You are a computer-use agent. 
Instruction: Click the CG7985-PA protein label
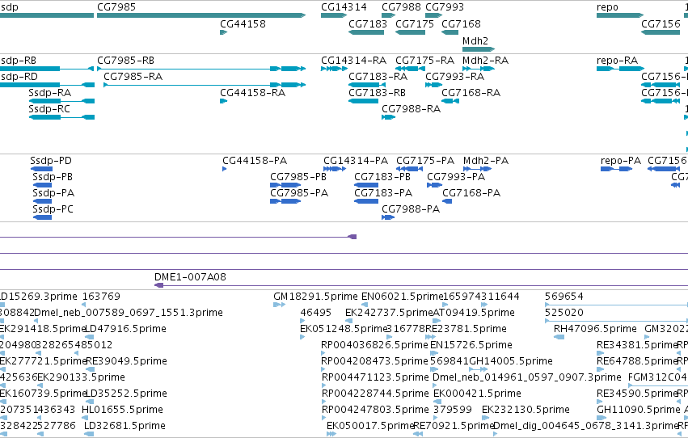(299, 193)
